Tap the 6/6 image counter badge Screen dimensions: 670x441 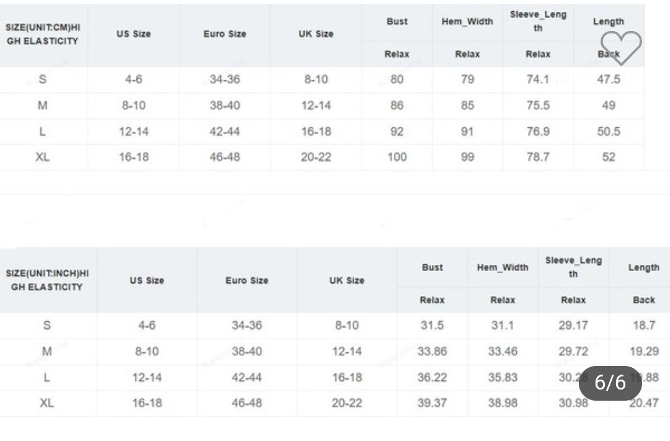coord(610,383)
